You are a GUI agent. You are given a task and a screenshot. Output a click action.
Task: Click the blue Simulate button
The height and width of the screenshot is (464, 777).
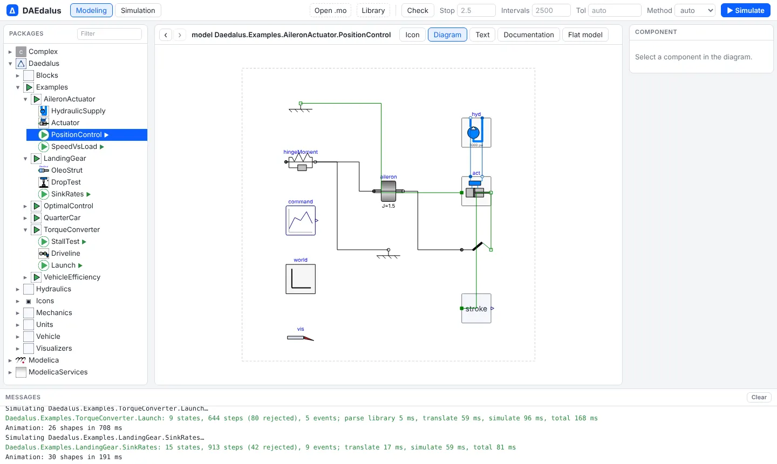tap(746, 10)
